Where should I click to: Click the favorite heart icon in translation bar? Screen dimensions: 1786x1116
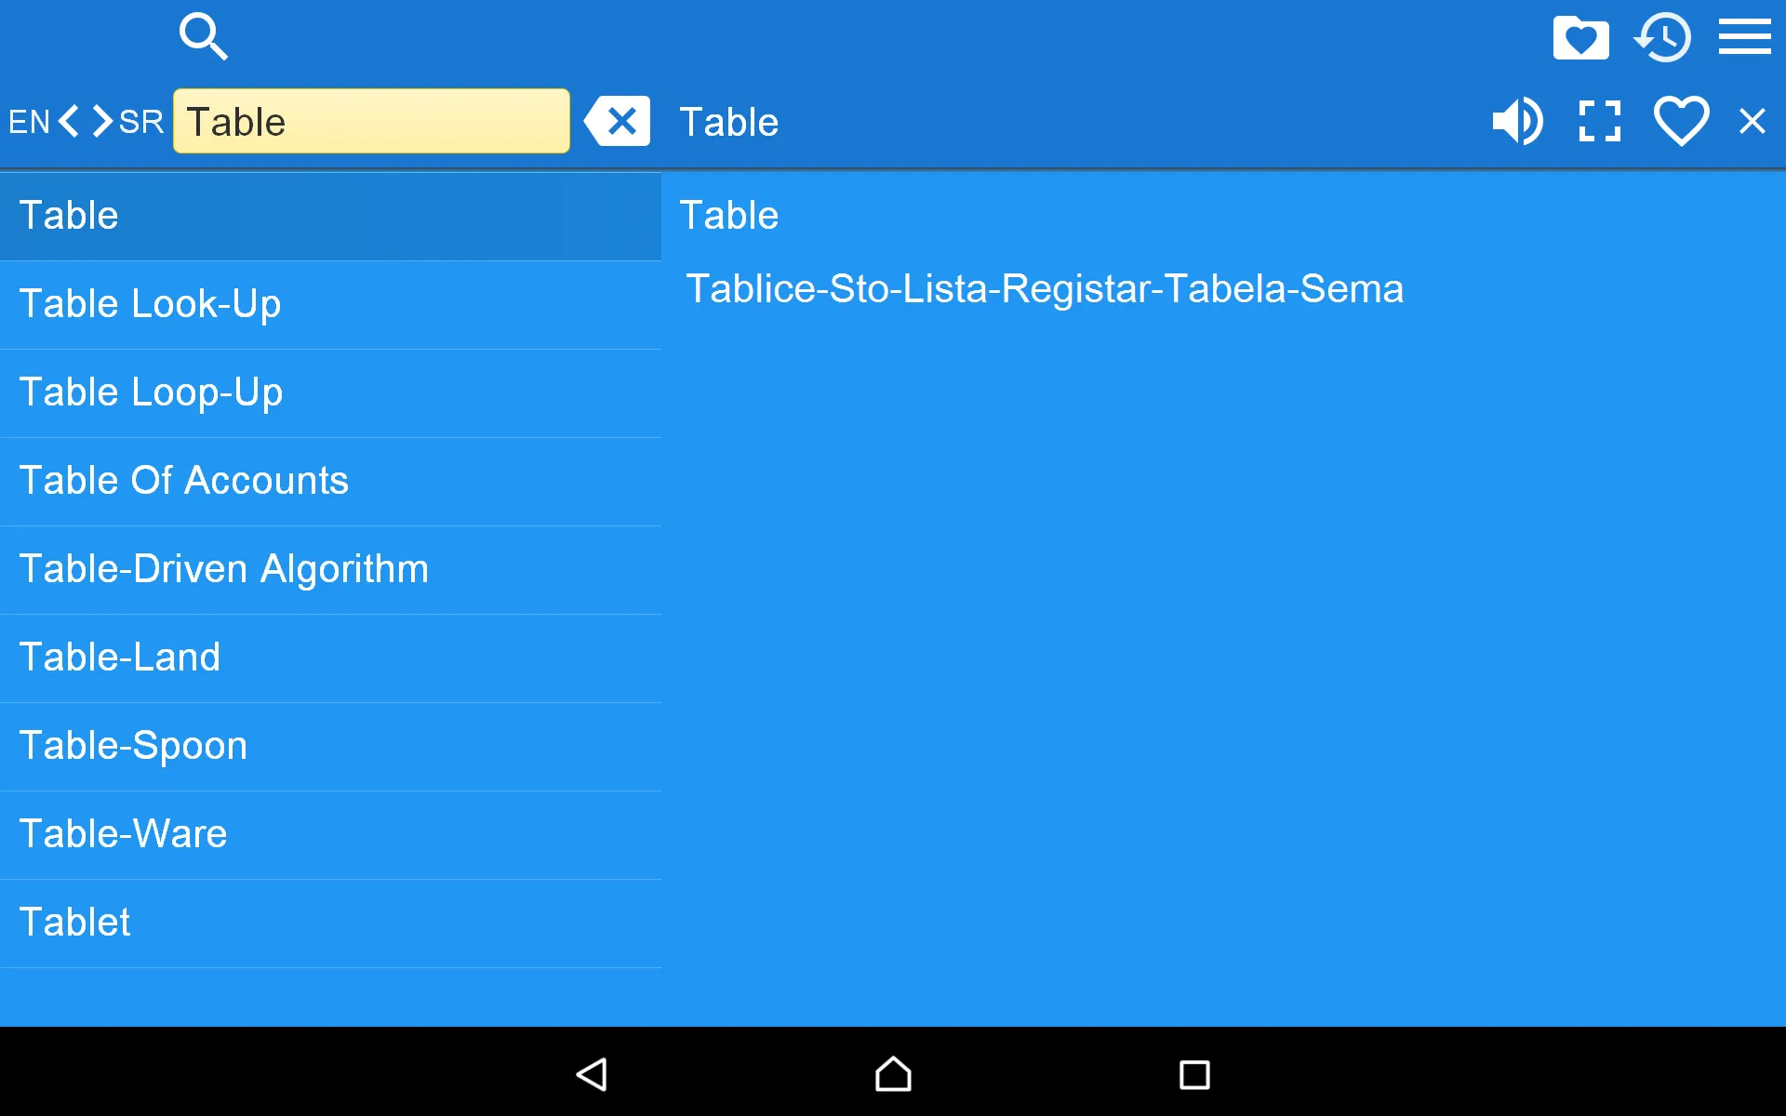pyautogui.click(x=1679, y=120)
